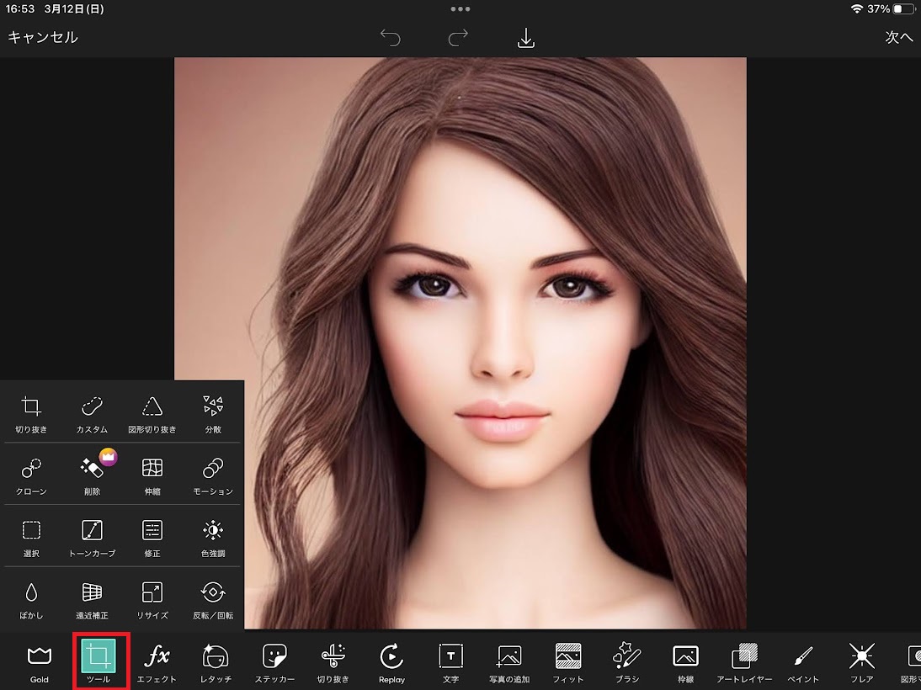The width and height of the screenshot is (921, 690).
Task: Select the 分散 dispersion tool
Action: 213,413
